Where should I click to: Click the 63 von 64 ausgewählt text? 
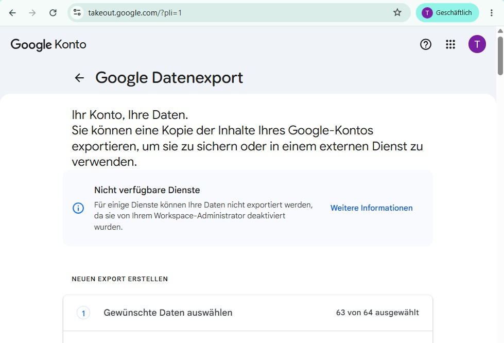pos(377,313)
